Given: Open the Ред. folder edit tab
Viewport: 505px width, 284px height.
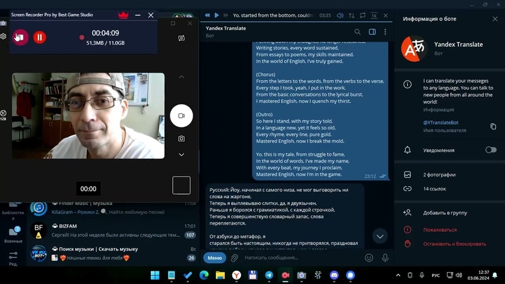Looking at the screenshot, I should click(13, 258).
